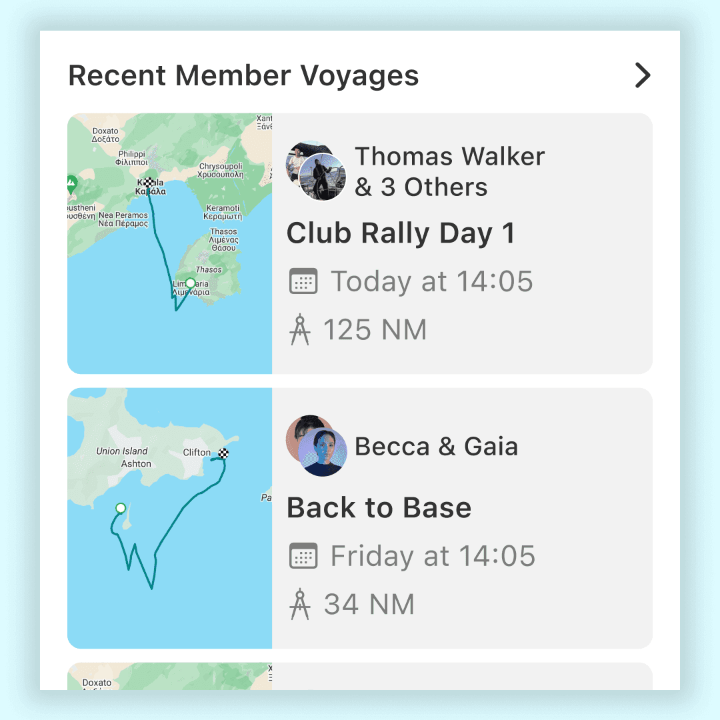Open Club Rally Day 1 voyage title
Image resolution: width=720 pixels, height=720 pixels.
tap(401, 233)
